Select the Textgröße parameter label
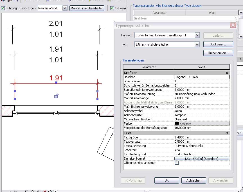The height and width of the screenshot is (192, 243). pos(131,138)
